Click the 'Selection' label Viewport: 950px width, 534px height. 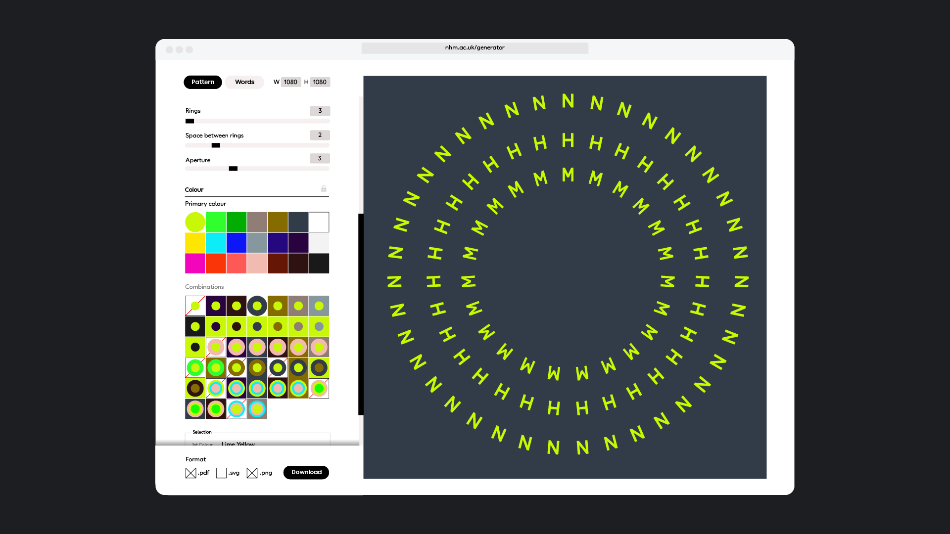click(202, 432)
